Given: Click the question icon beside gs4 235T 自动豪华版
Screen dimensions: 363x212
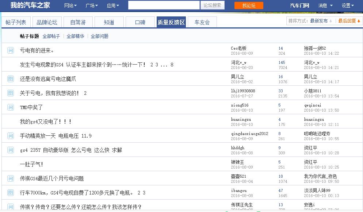Looking at the screenshot, I should tap(11, 150).
